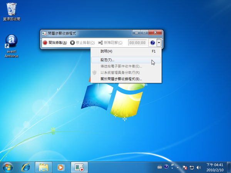
Task: Toggle the dropdown arrow beside the help icon
Action: pyautogui.click(x=159, y=43)
